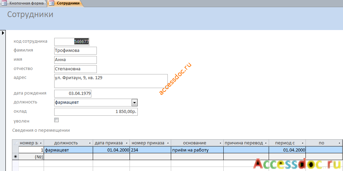Click the адрес text box
This screenshot has width=343, height=171.
click(111, 81)
